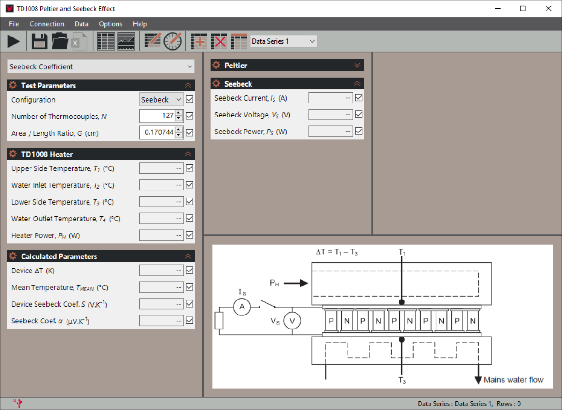Open the Data Series 1 dropdown
Image resolution: width=562 pixels, height=410 pixels.
[283, 41]
